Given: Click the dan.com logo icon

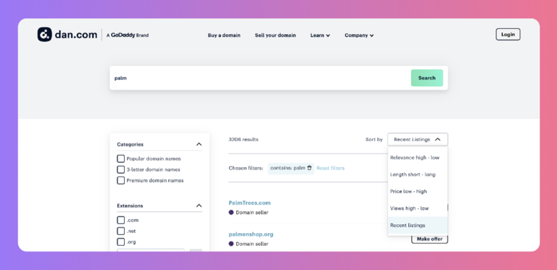Looking at the screenshot, I should click(45, 35).
